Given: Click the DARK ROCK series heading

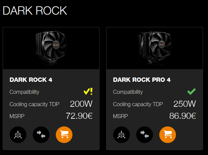Looking at the screenshot, I should click(x=35, y=11).
